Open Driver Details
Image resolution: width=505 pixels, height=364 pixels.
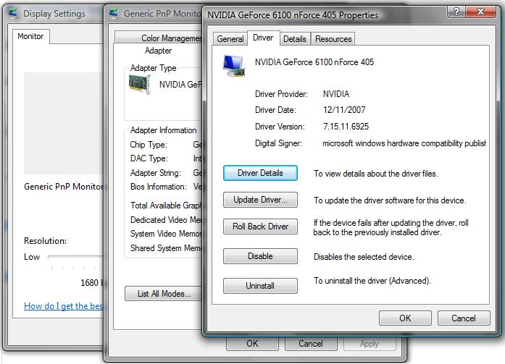coord(260,173)
